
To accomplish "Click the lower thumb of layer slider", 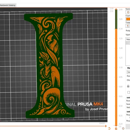I will [116, 126].
